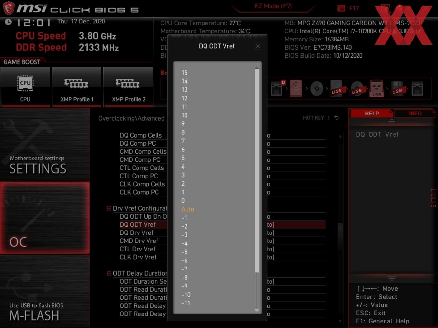Toggle the CPU Game Boost icon
This screenshot has height=328, width=438.
25,87
